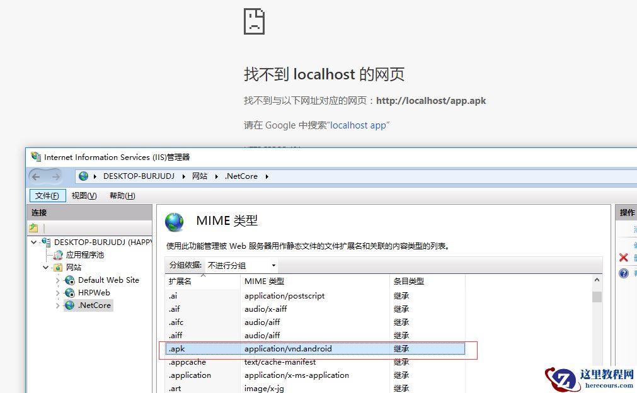Open the 文件(F) menu

pyautogui.click(x=47, y=196)
